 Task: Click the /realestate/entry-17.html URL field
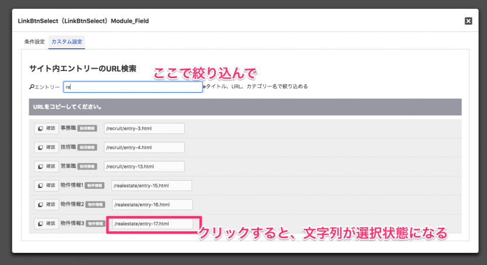[x=152, y=224]
